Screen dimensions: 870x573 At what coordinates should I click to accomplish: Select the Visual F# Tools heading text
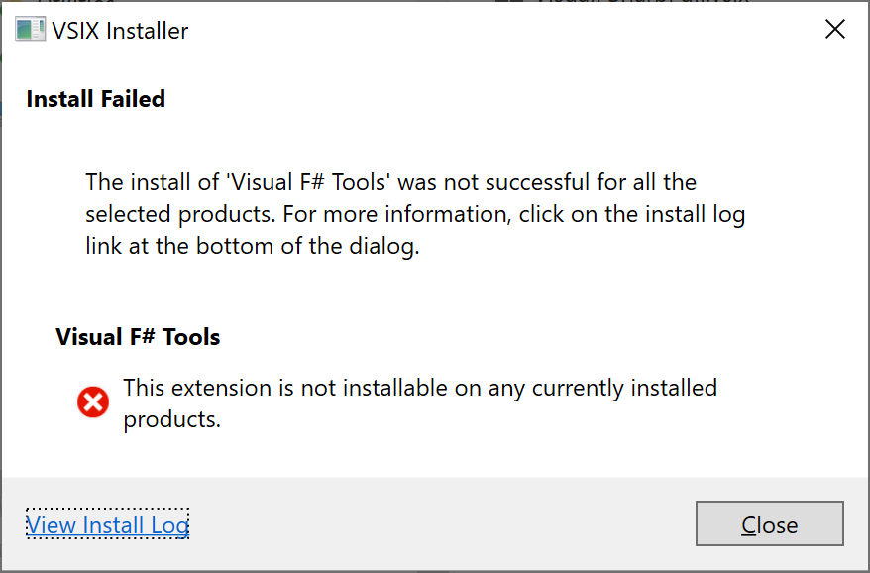[137, 336]
